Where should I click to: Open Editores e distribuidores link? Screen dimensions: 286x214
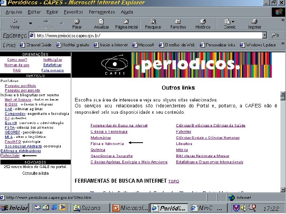[21, 151]
